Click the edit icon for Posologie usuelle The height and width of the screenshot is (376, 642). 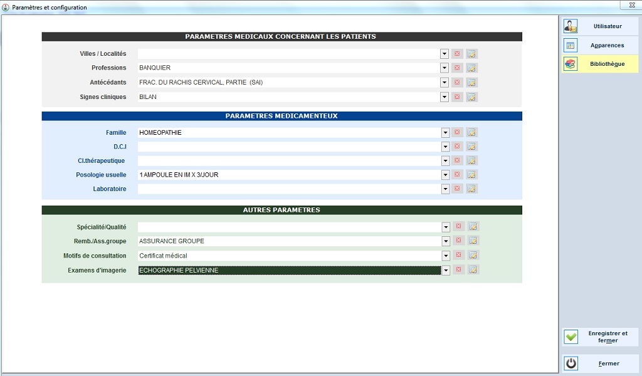tap(472, 175)
